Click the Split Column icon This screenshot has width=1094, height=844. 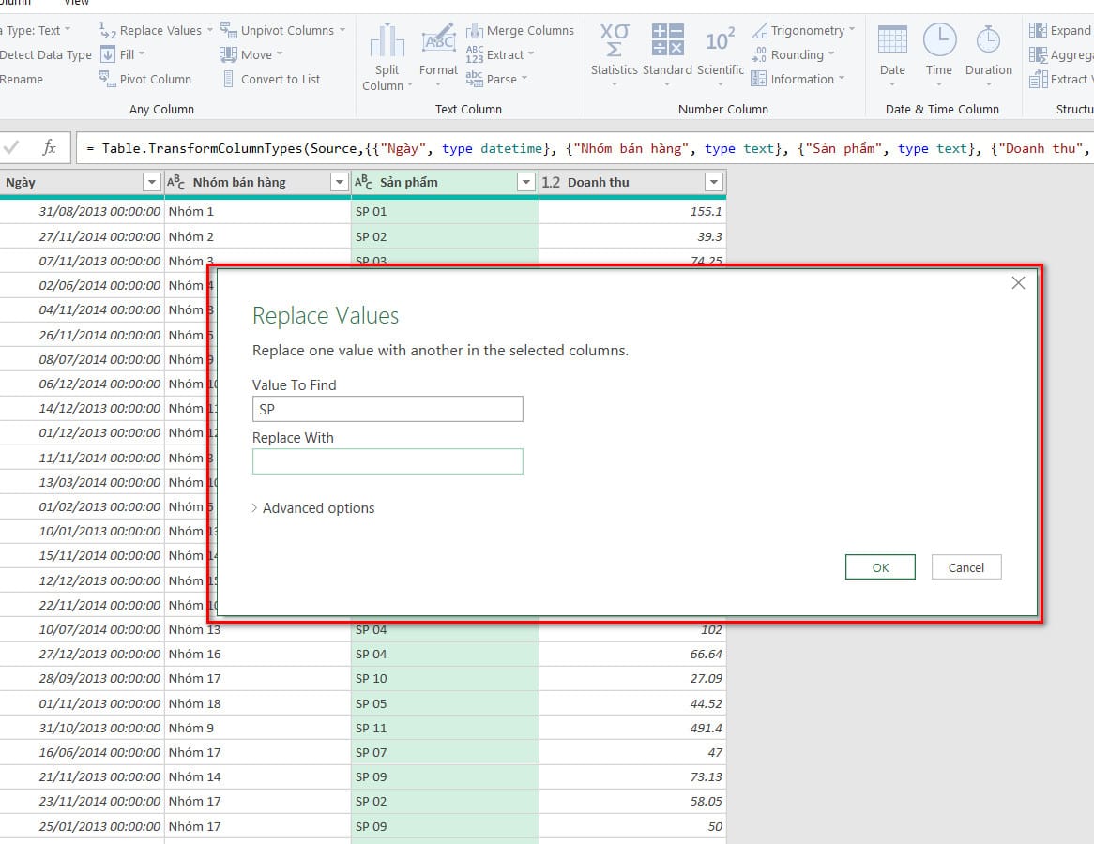[387, 42]
